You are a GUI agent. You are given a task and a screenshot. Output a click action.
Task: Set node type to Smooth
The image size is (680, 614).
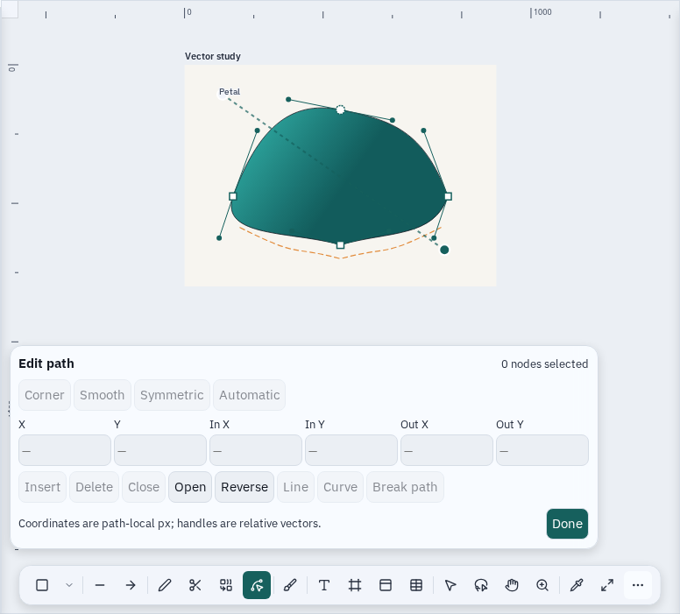pyautogui.click(x=103, y=395)
